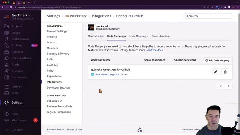Open react-sentry-github project link

[108, 74]
